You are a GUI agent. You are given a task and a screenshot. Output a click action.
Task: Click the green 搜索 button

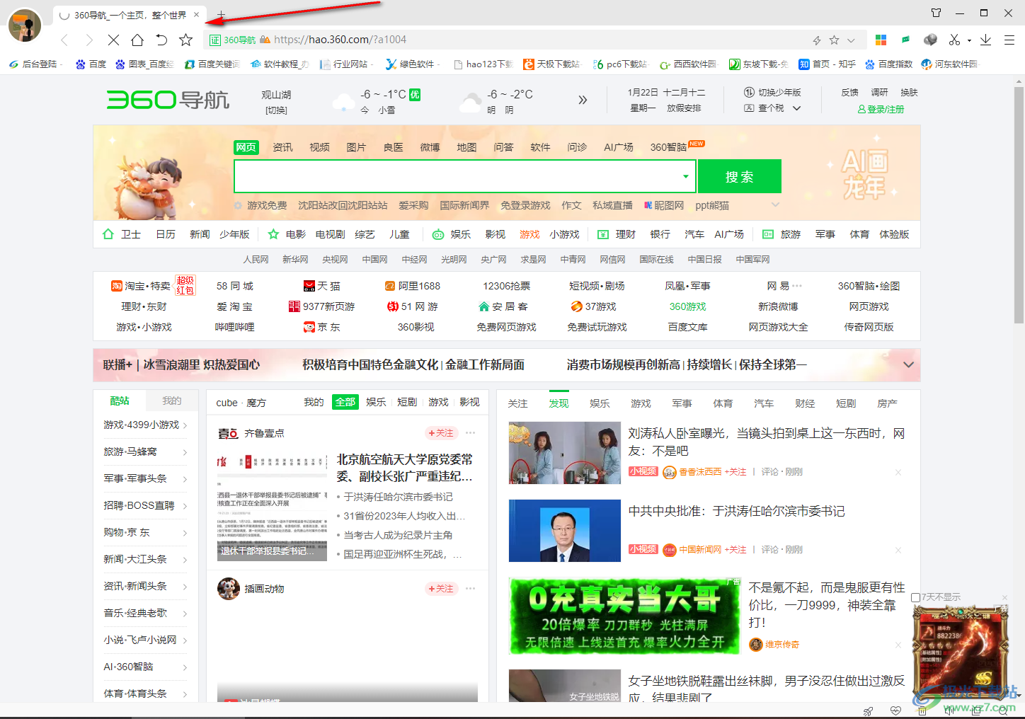tap(740, 176)
